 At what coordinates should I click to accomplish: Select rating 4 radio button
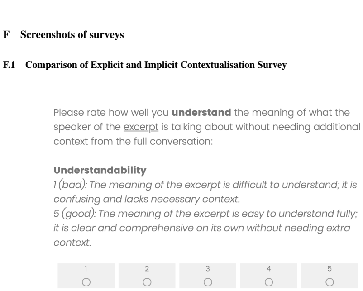coord(269,282)
